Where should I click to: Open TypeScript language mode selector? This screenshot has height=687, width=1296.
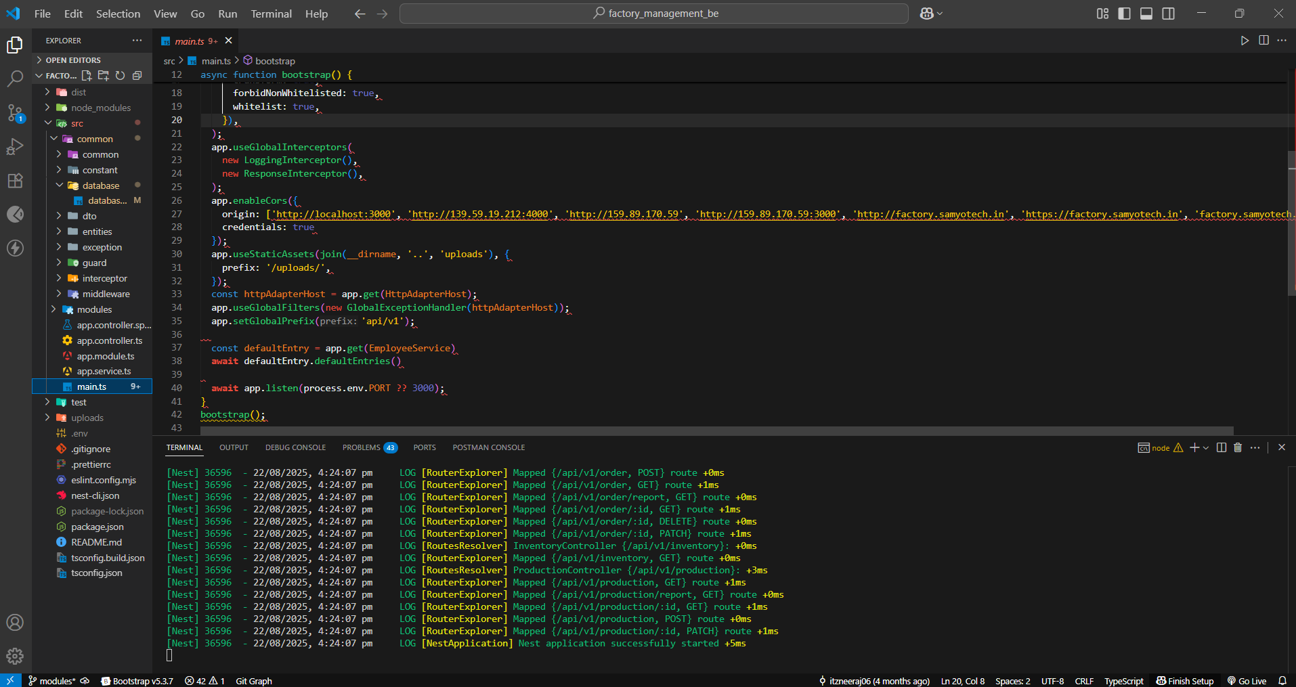(x=1123, y=681)
